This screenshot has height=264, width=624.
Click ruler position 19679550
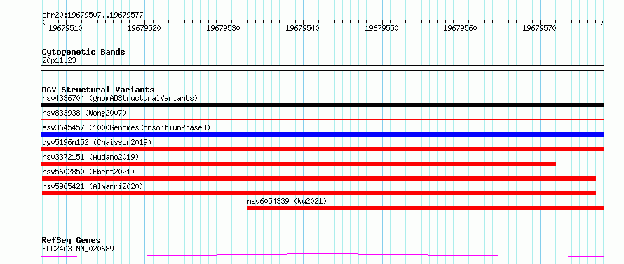point(382,29)
